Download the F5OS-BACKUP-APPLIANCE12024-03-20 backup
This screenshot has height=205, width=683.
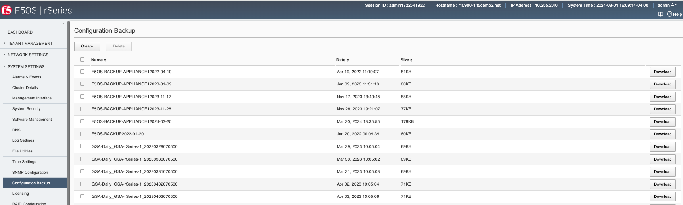663,121
